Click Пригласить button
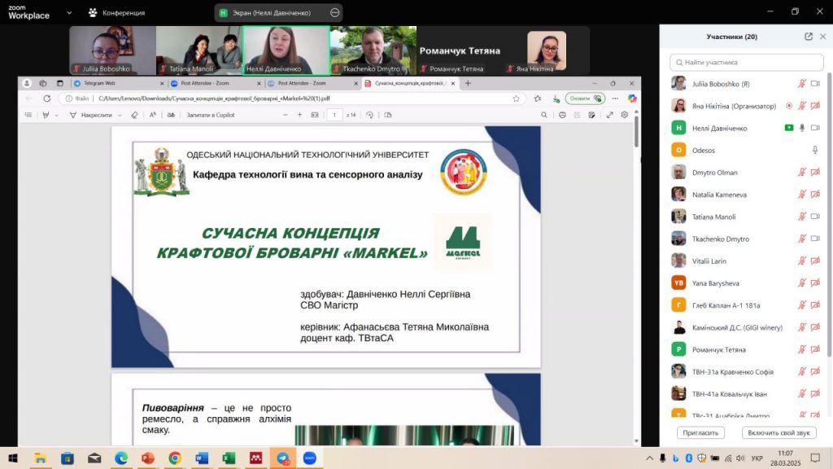833x469 pixels. [x=700, y=433]
